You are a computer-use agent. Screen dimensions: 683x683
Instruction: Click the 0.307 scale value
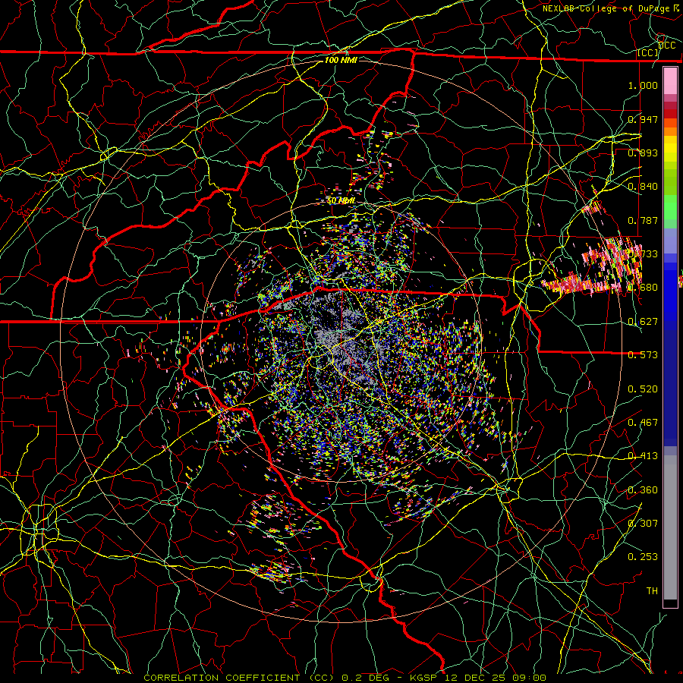click(x=643, y=523)
